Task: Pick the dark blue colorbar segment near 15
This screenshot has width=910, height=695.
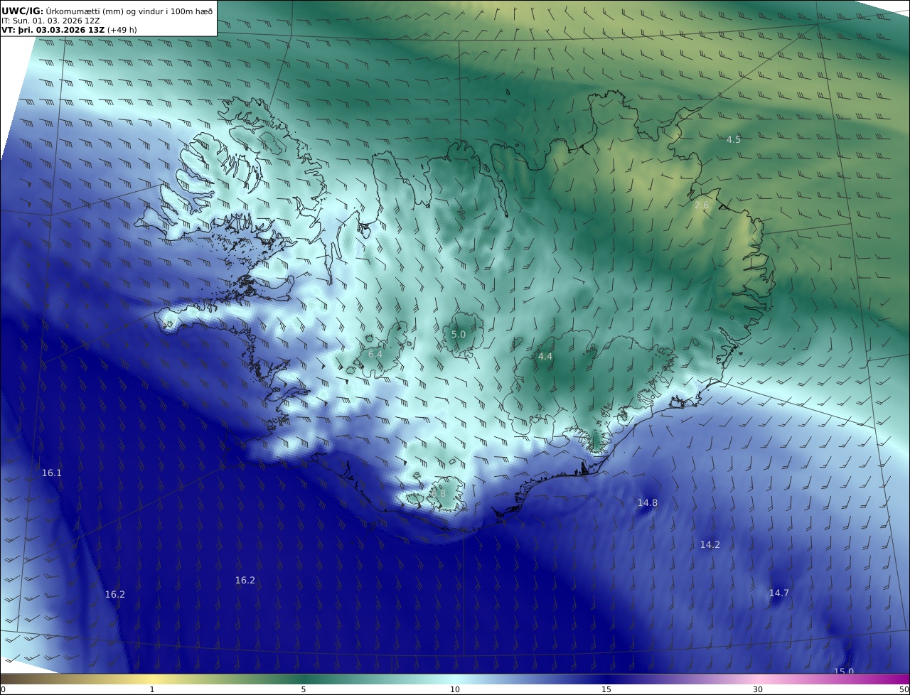Action: (x=606, y=679)
